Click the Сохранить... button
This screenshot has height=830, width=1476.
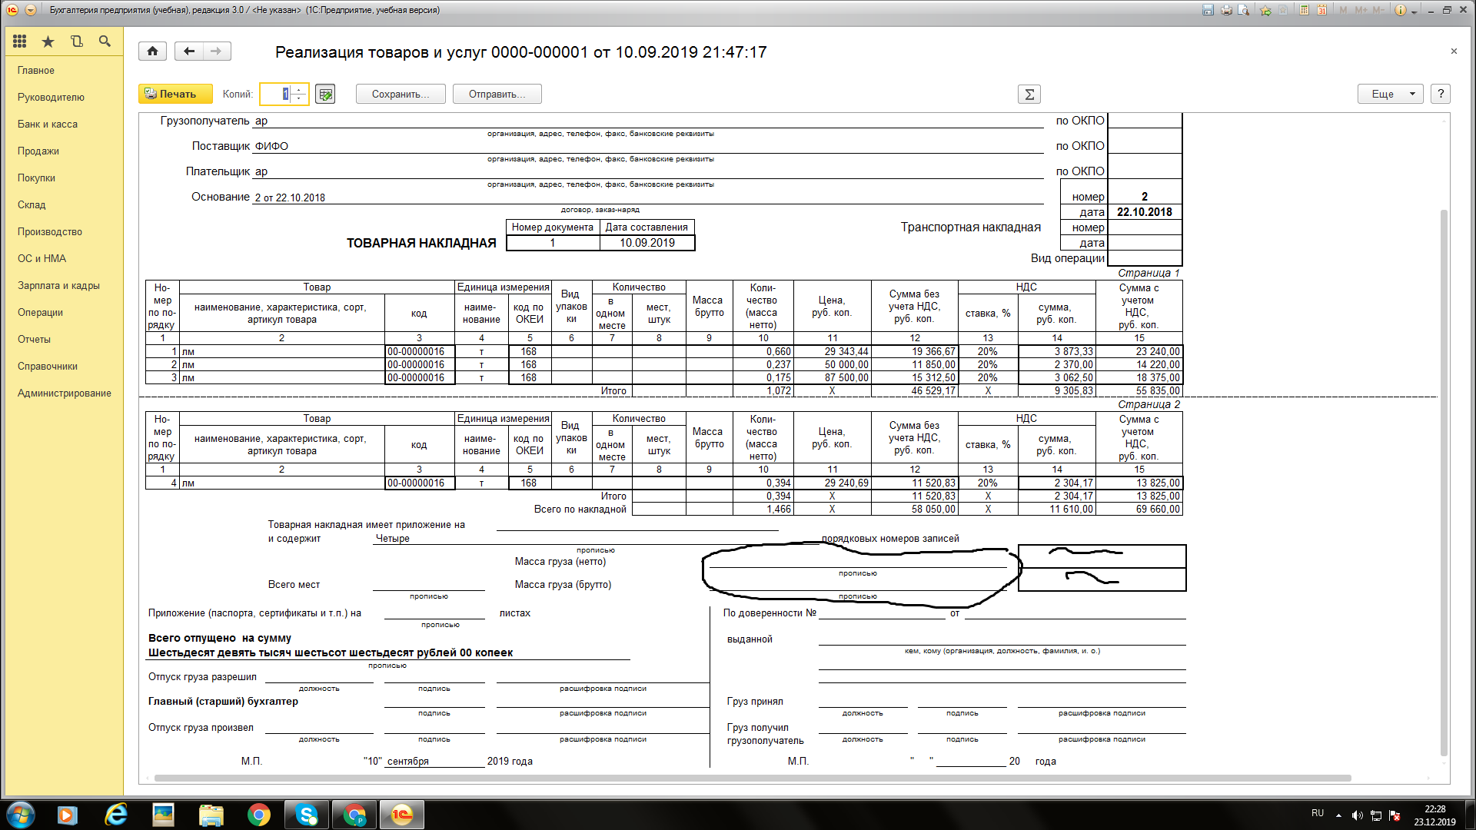click(401, 94)
